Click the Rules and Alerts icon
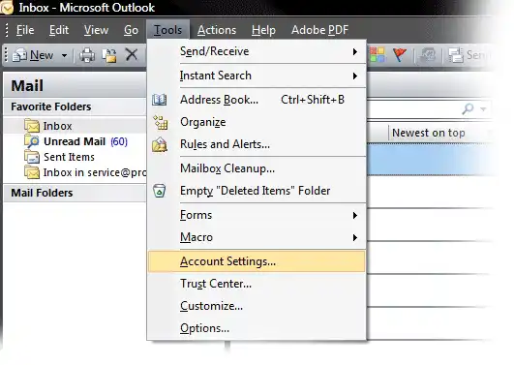Screen dimensions: 514x365 point(160,144)
